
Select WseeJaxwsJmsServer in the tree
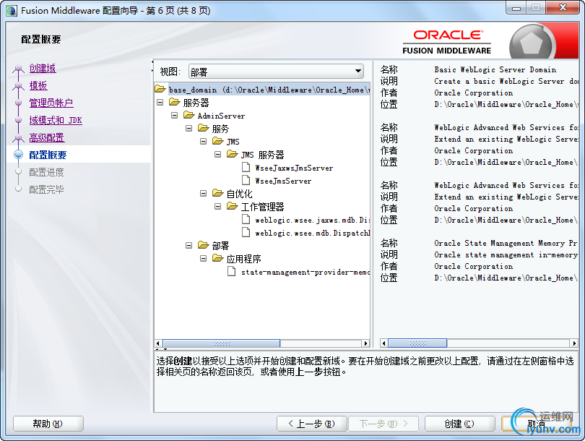[x=294, y=168]
